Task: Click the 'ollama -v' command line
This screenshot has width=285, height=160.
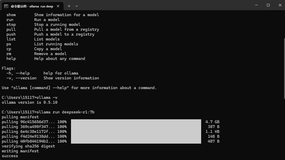Action: (30, 98)
